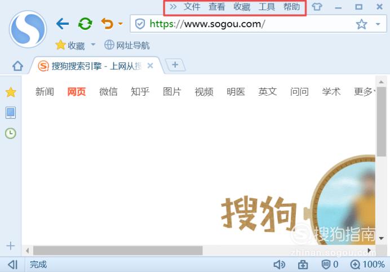Open sidebar favorites star icon
390x272 pixels.
coord(11,92)
